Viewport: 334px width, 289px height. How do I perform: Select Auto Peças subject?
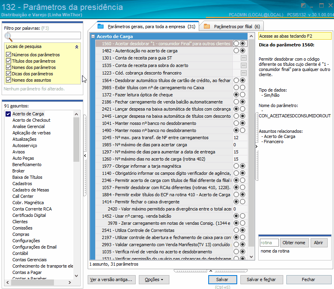23,158
